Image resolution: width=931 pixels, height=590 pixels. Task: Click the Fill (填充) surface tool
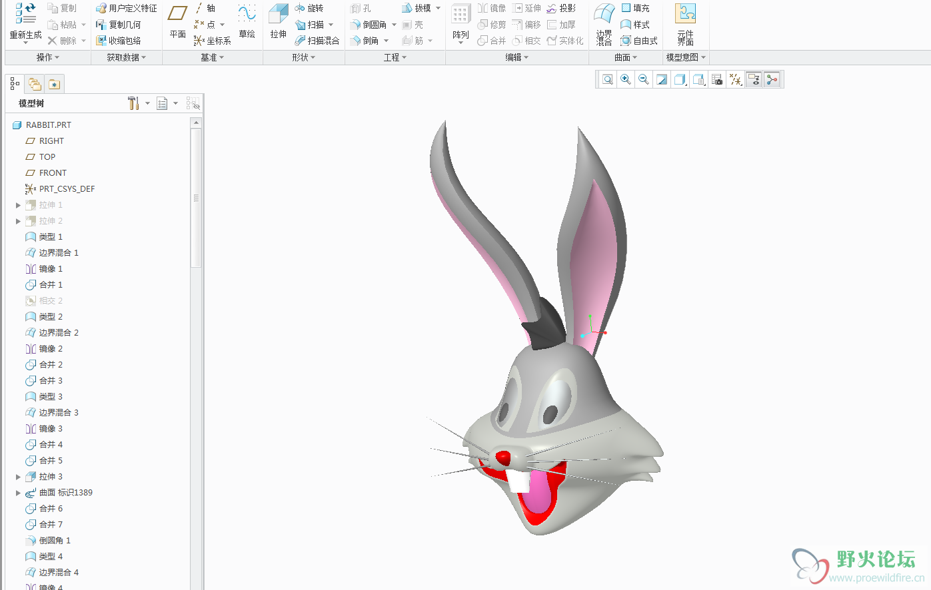pos(635,8)
